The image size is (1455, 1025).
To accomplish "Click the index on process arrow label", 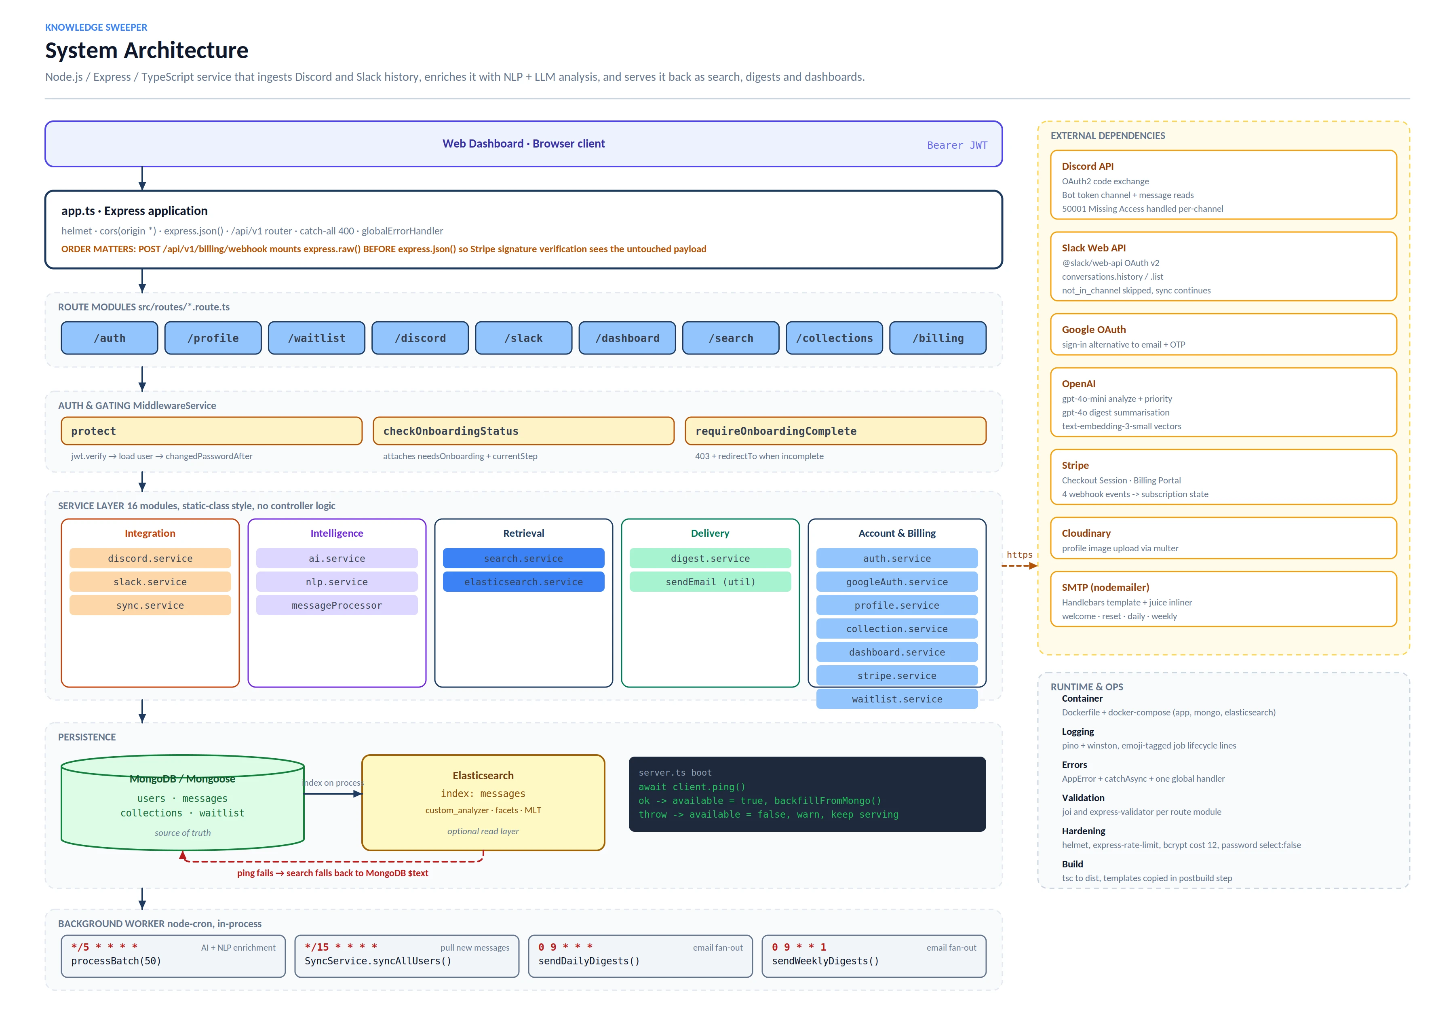I will tap(333, 783).
